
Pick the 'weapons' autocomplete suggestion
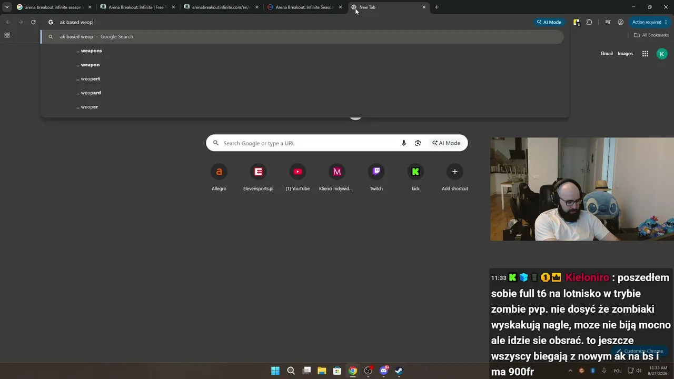[x=302, y=51]
